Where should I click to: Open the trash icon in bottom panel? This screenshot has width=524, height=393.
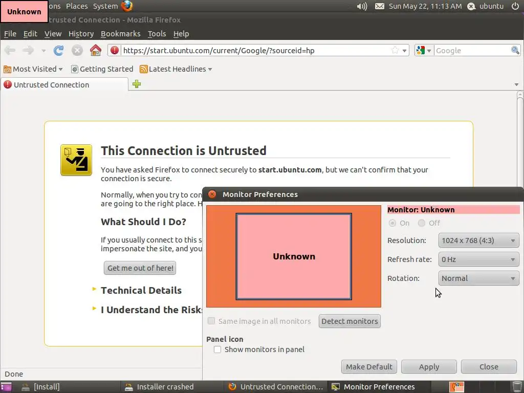click(517, 387)
